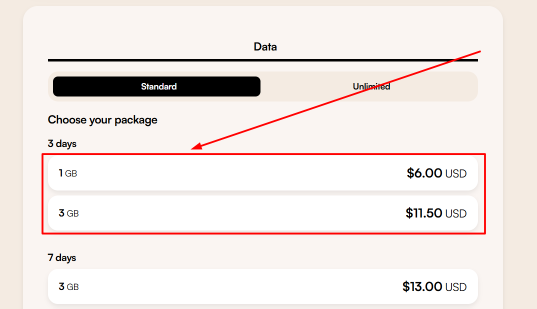Click the "USD" text beside $6.00

click(456, 174)
